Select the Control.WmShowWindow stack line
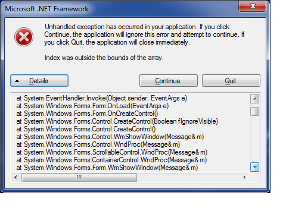286x214 pixels. click(x=110, y=137)
